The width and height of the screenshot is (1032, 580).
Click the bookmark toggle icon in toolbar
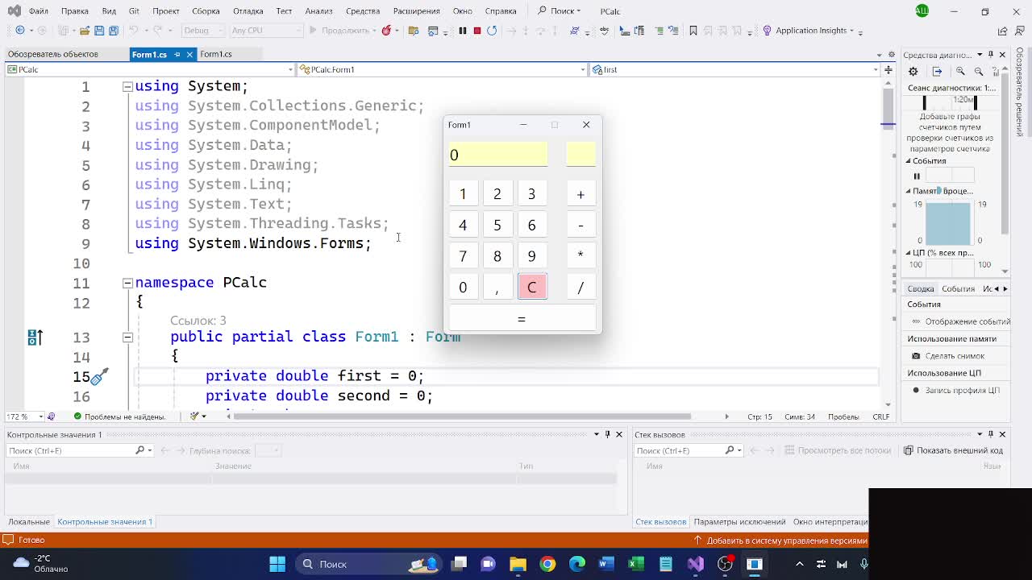(693, 31)
